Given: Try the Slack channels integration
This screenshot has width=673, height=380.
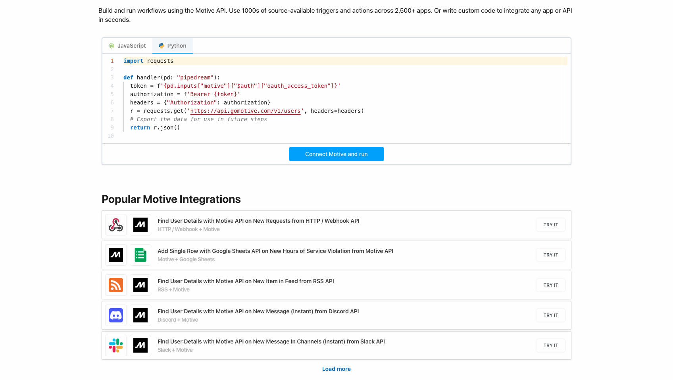Looking at the screenshot, I should tap(550, 345).
